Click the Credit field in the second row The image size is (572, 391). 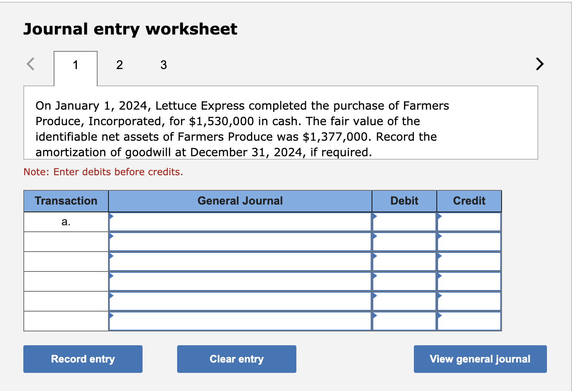point(469,241)
